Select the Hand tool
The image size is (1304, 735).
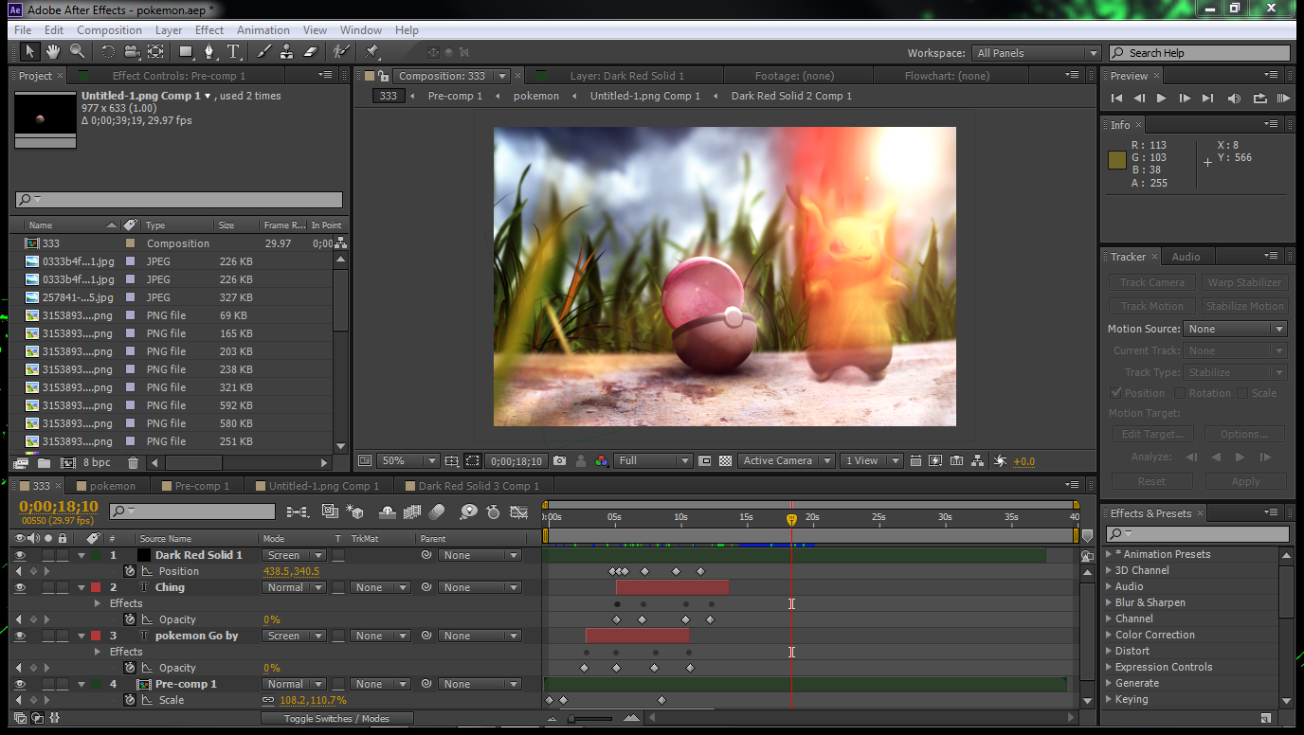(53, 52)
